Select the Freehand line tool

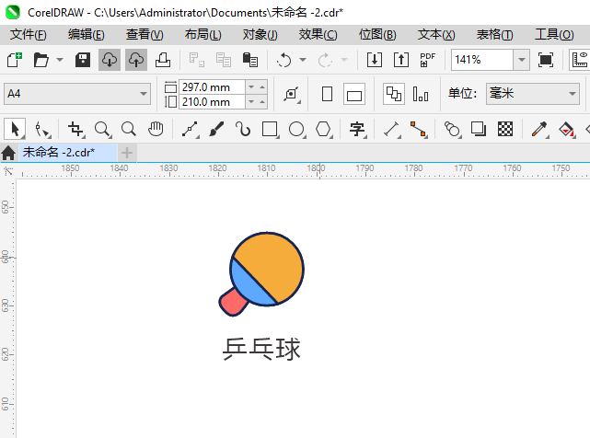coord(190,129)
